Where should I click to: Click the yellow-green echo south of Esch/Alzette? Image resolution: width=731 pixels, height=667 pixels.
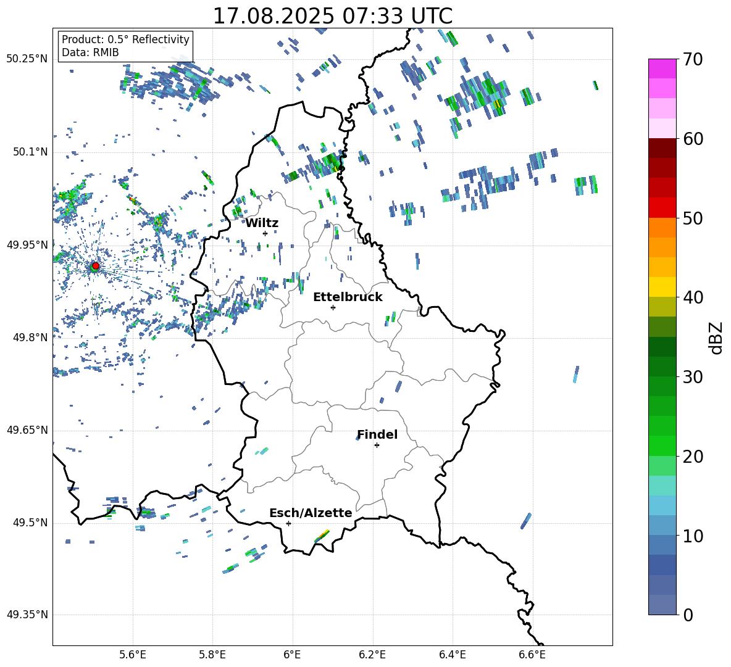tap(322, 536)
